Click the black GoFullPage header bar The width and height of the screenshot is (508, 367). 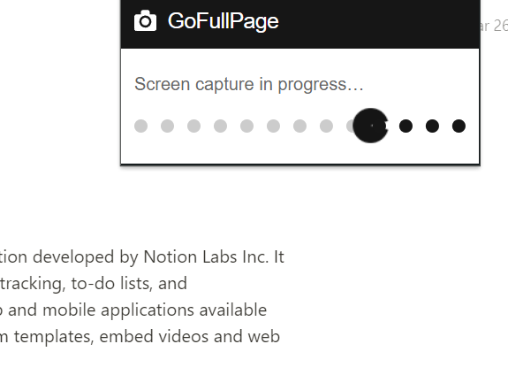pos(300,24)
